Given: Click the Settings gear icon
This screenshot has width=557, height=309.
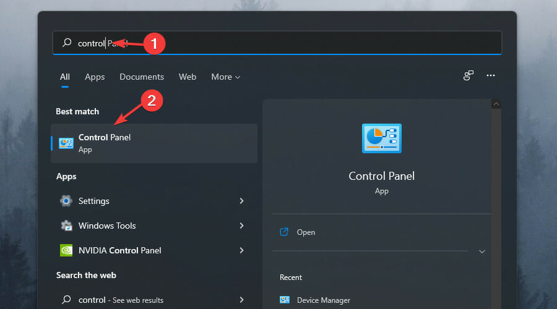Looking at the screenshot, I should [x=66, y=201].
